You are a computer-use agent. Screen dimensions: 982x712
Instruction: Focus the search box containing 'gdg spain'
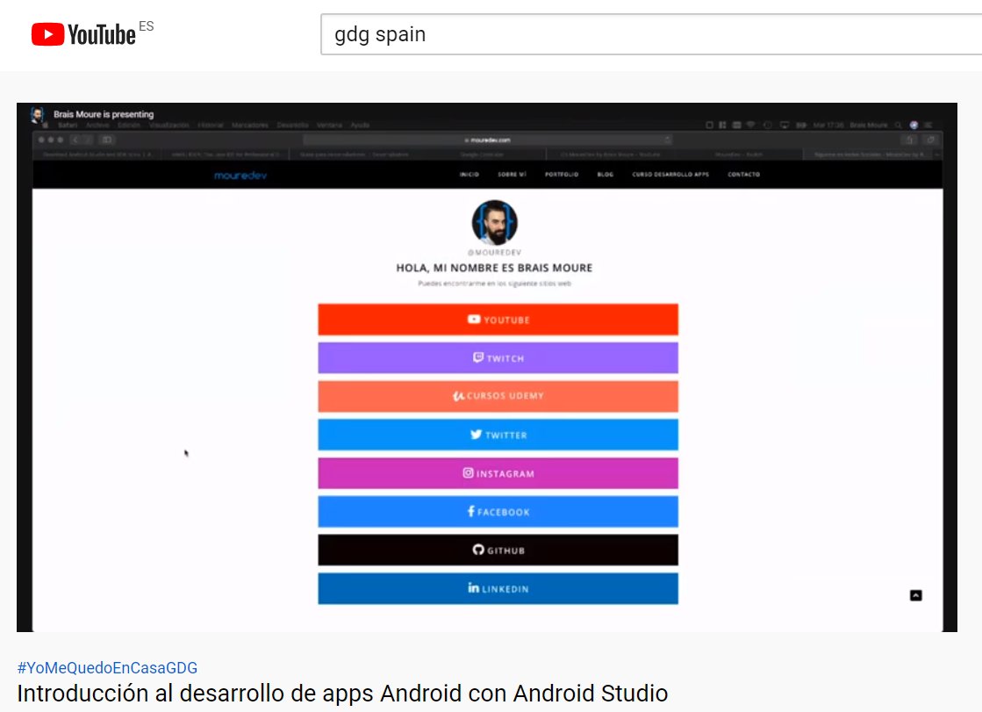click(651, 34)
